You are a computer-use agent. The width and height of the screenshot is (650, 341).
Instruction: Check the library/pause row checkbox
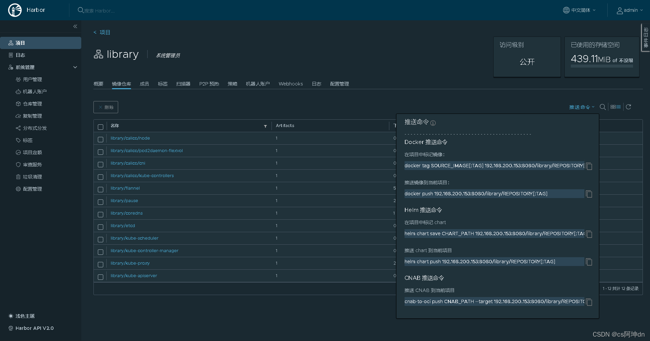pos(101,202)
